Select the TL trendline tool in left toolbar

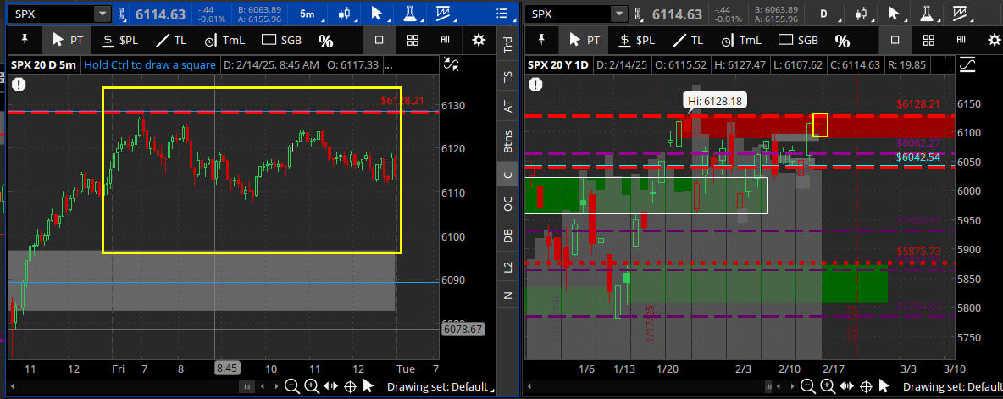click(170, 40)
